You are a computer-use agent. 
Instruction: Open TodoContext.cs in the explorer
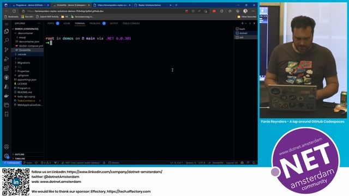(x=26, y=101)
